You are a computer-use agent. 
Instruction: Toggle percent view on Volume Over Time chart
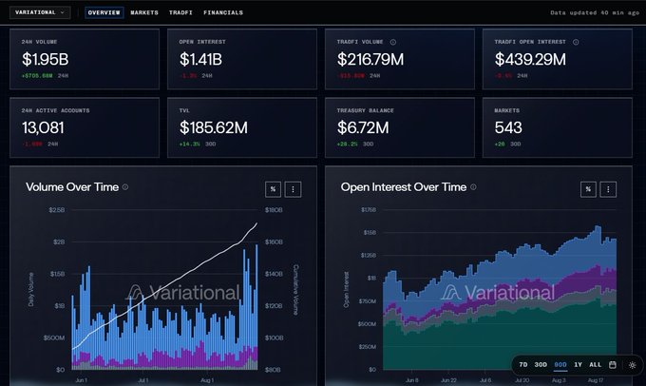click(273, 189)
